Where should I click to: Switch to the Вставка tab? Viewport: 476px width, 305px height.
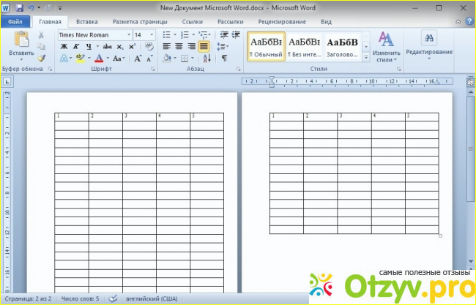coord(87,22)
